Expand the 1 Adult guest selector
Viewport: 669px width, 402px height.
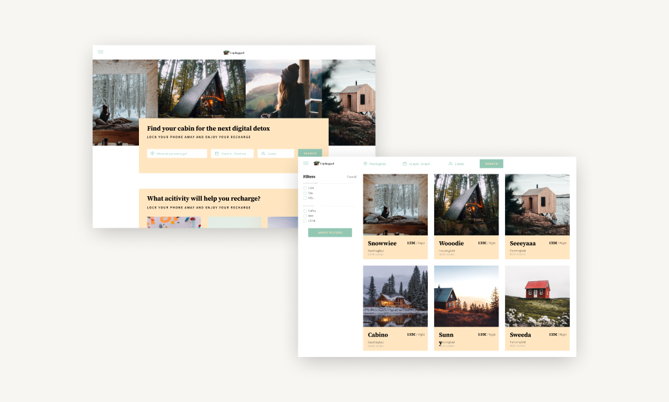[x=459, y=164]
